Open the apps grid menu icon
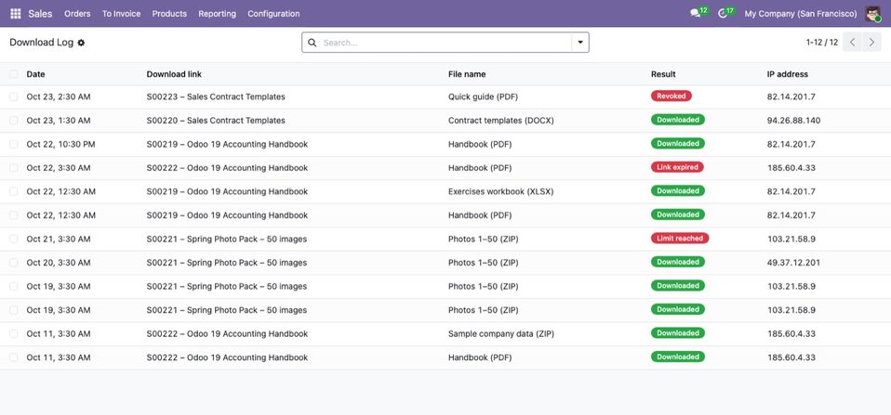891x415 pixels. click(x=15, y=14)
